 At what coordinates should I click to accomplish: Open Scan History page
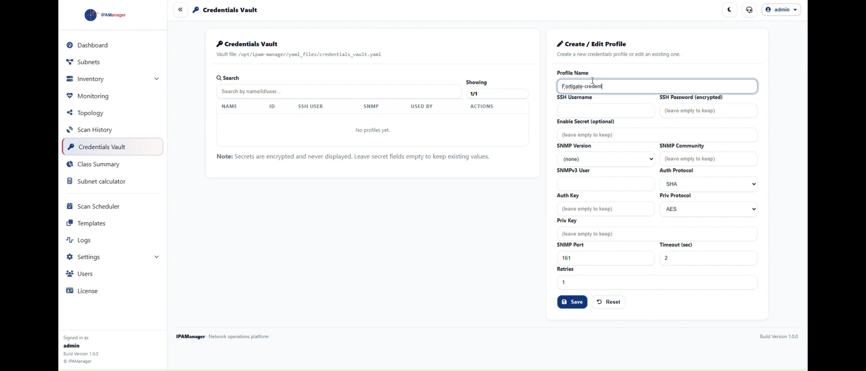point(113,130)
